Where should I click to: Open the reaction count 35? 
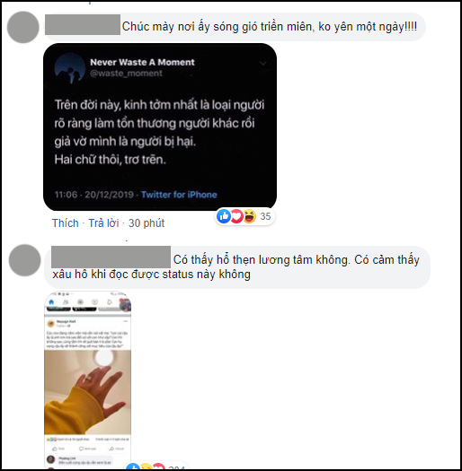tap(265, 216)
